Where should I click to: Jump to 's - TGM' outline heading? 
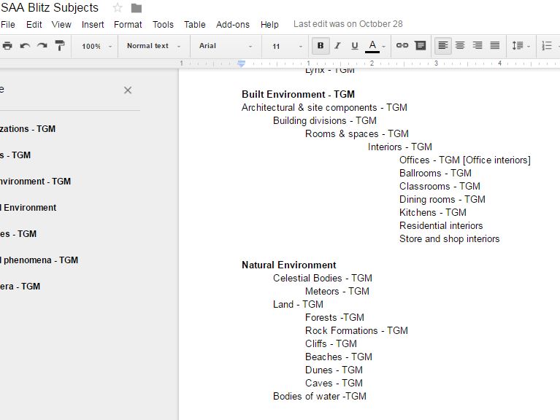(15, 155)
